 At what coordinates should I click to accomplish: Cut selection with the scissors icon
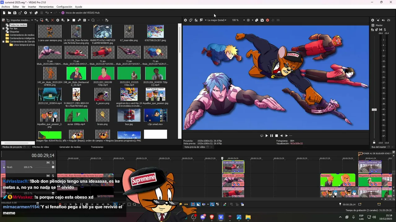pyautogui.click(x=31, y=13)
